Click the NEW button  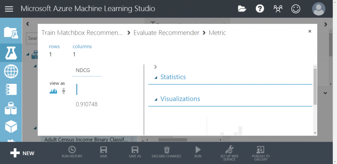pos(22,153)
